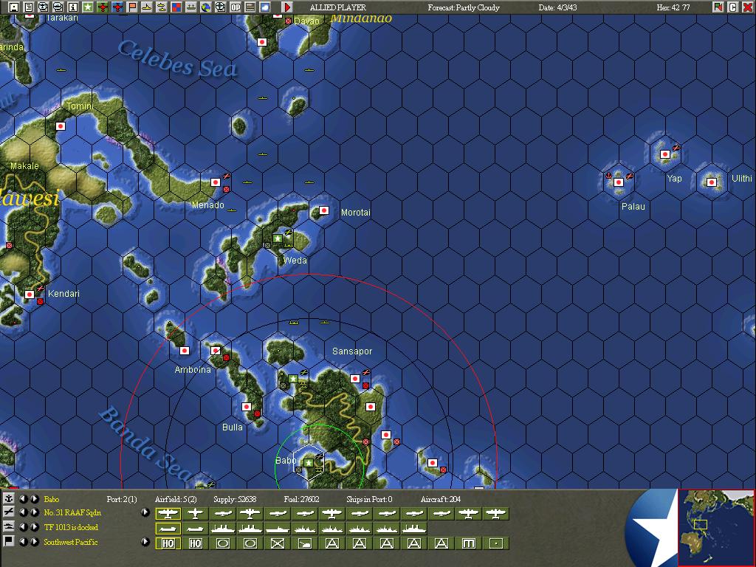Click the ALLIED PLAYER label
Screen dimensions: 756x567
(x=337, y=7)
